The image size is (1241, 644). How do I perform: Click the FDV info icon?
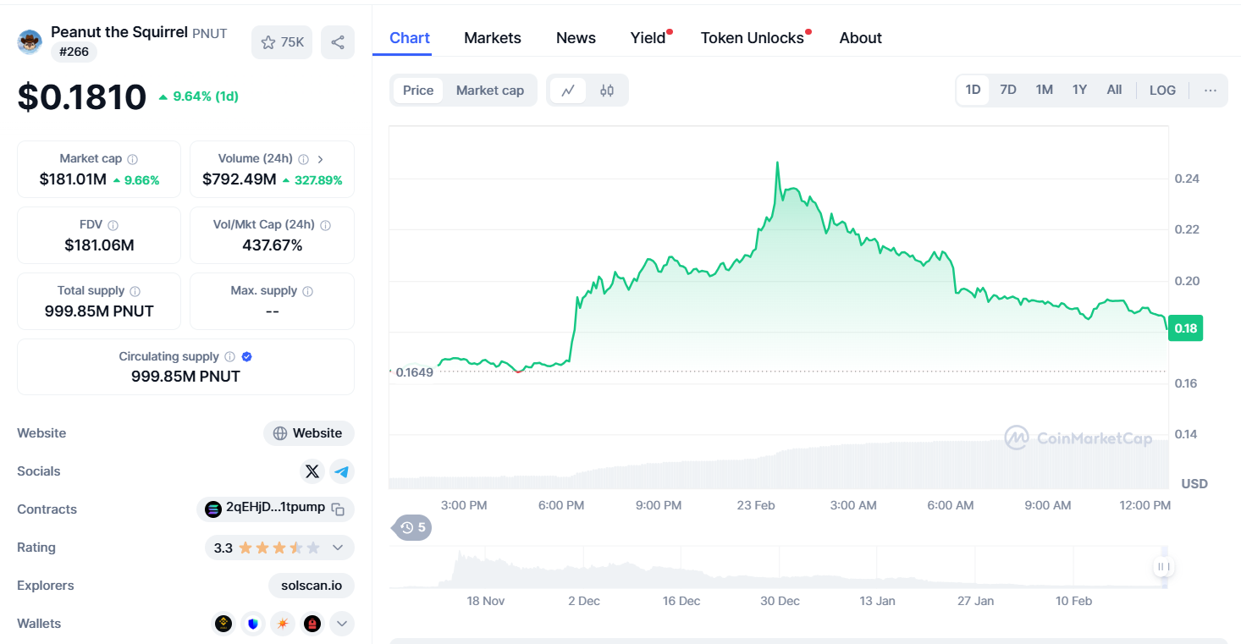tap(113, 225)
